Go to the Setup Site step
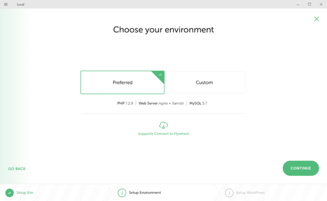Image resolution: width=327 pixels, height=201 pixels. click(x=25, y=193)
